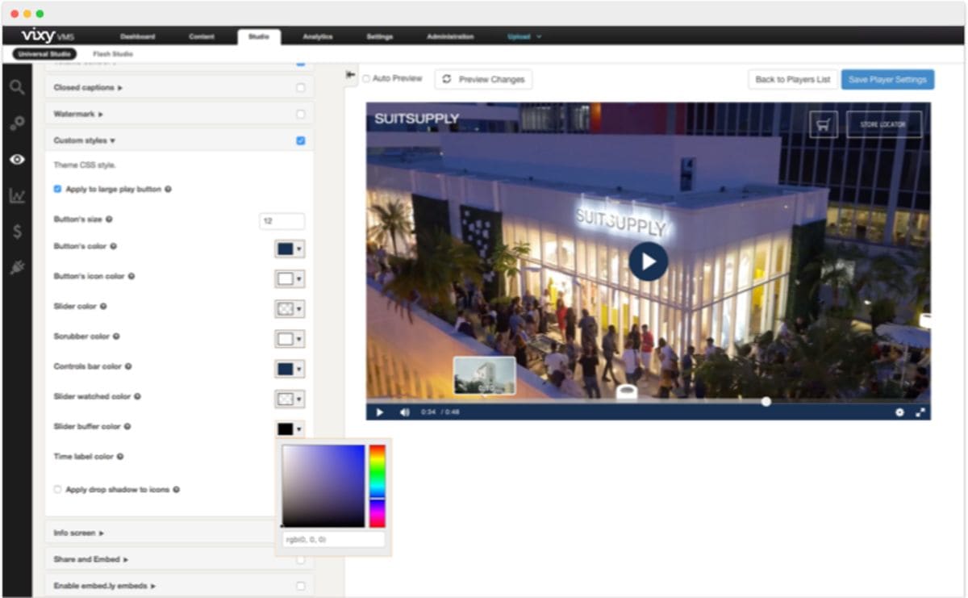Open the Button's icon color picker dropdown
968x598 pixels.
pos(290,278)
